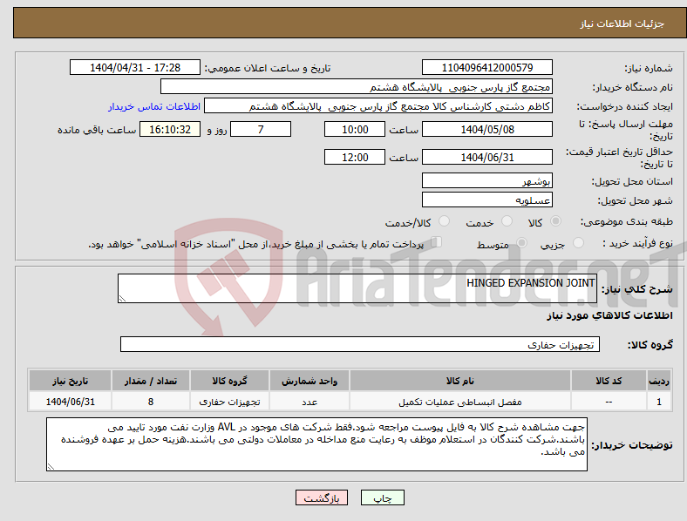This screenshot has height=521, width=687.
Task: Click the resize handle of buyer notes box
Action: tap(51, 467)
